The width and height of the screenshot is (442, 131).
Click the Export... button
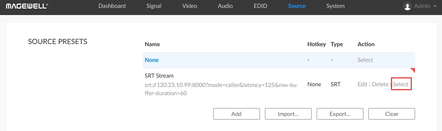coord(340,114)
